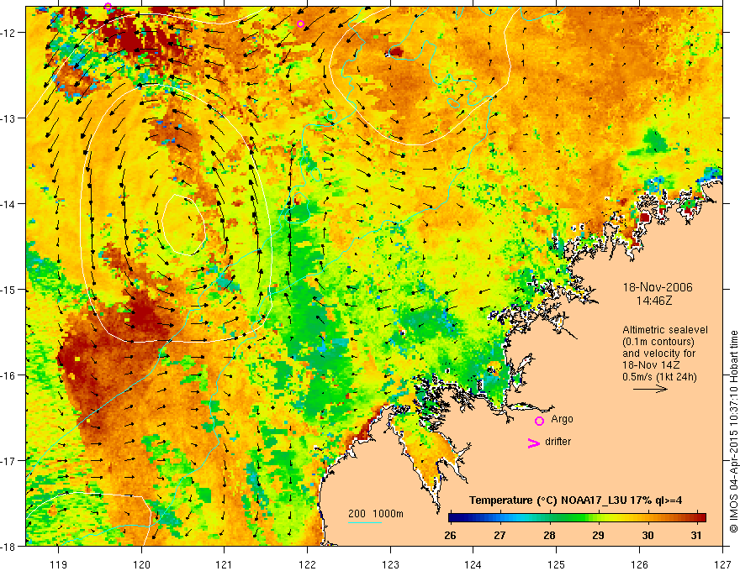Image resolution: width=740 pixels, height=571 pixels.
Task: Select the time text 14:46Z
Action: point(654,301)
